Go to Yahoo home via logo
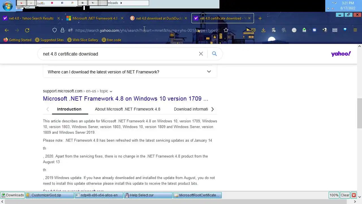The image size is (362, 204). click(x=341, y=54)
